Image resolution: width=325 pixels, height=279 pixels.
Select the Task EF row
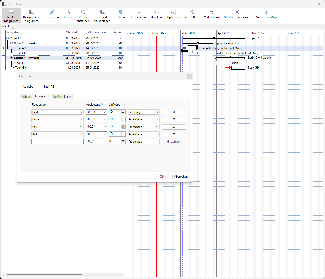point(63,63)
